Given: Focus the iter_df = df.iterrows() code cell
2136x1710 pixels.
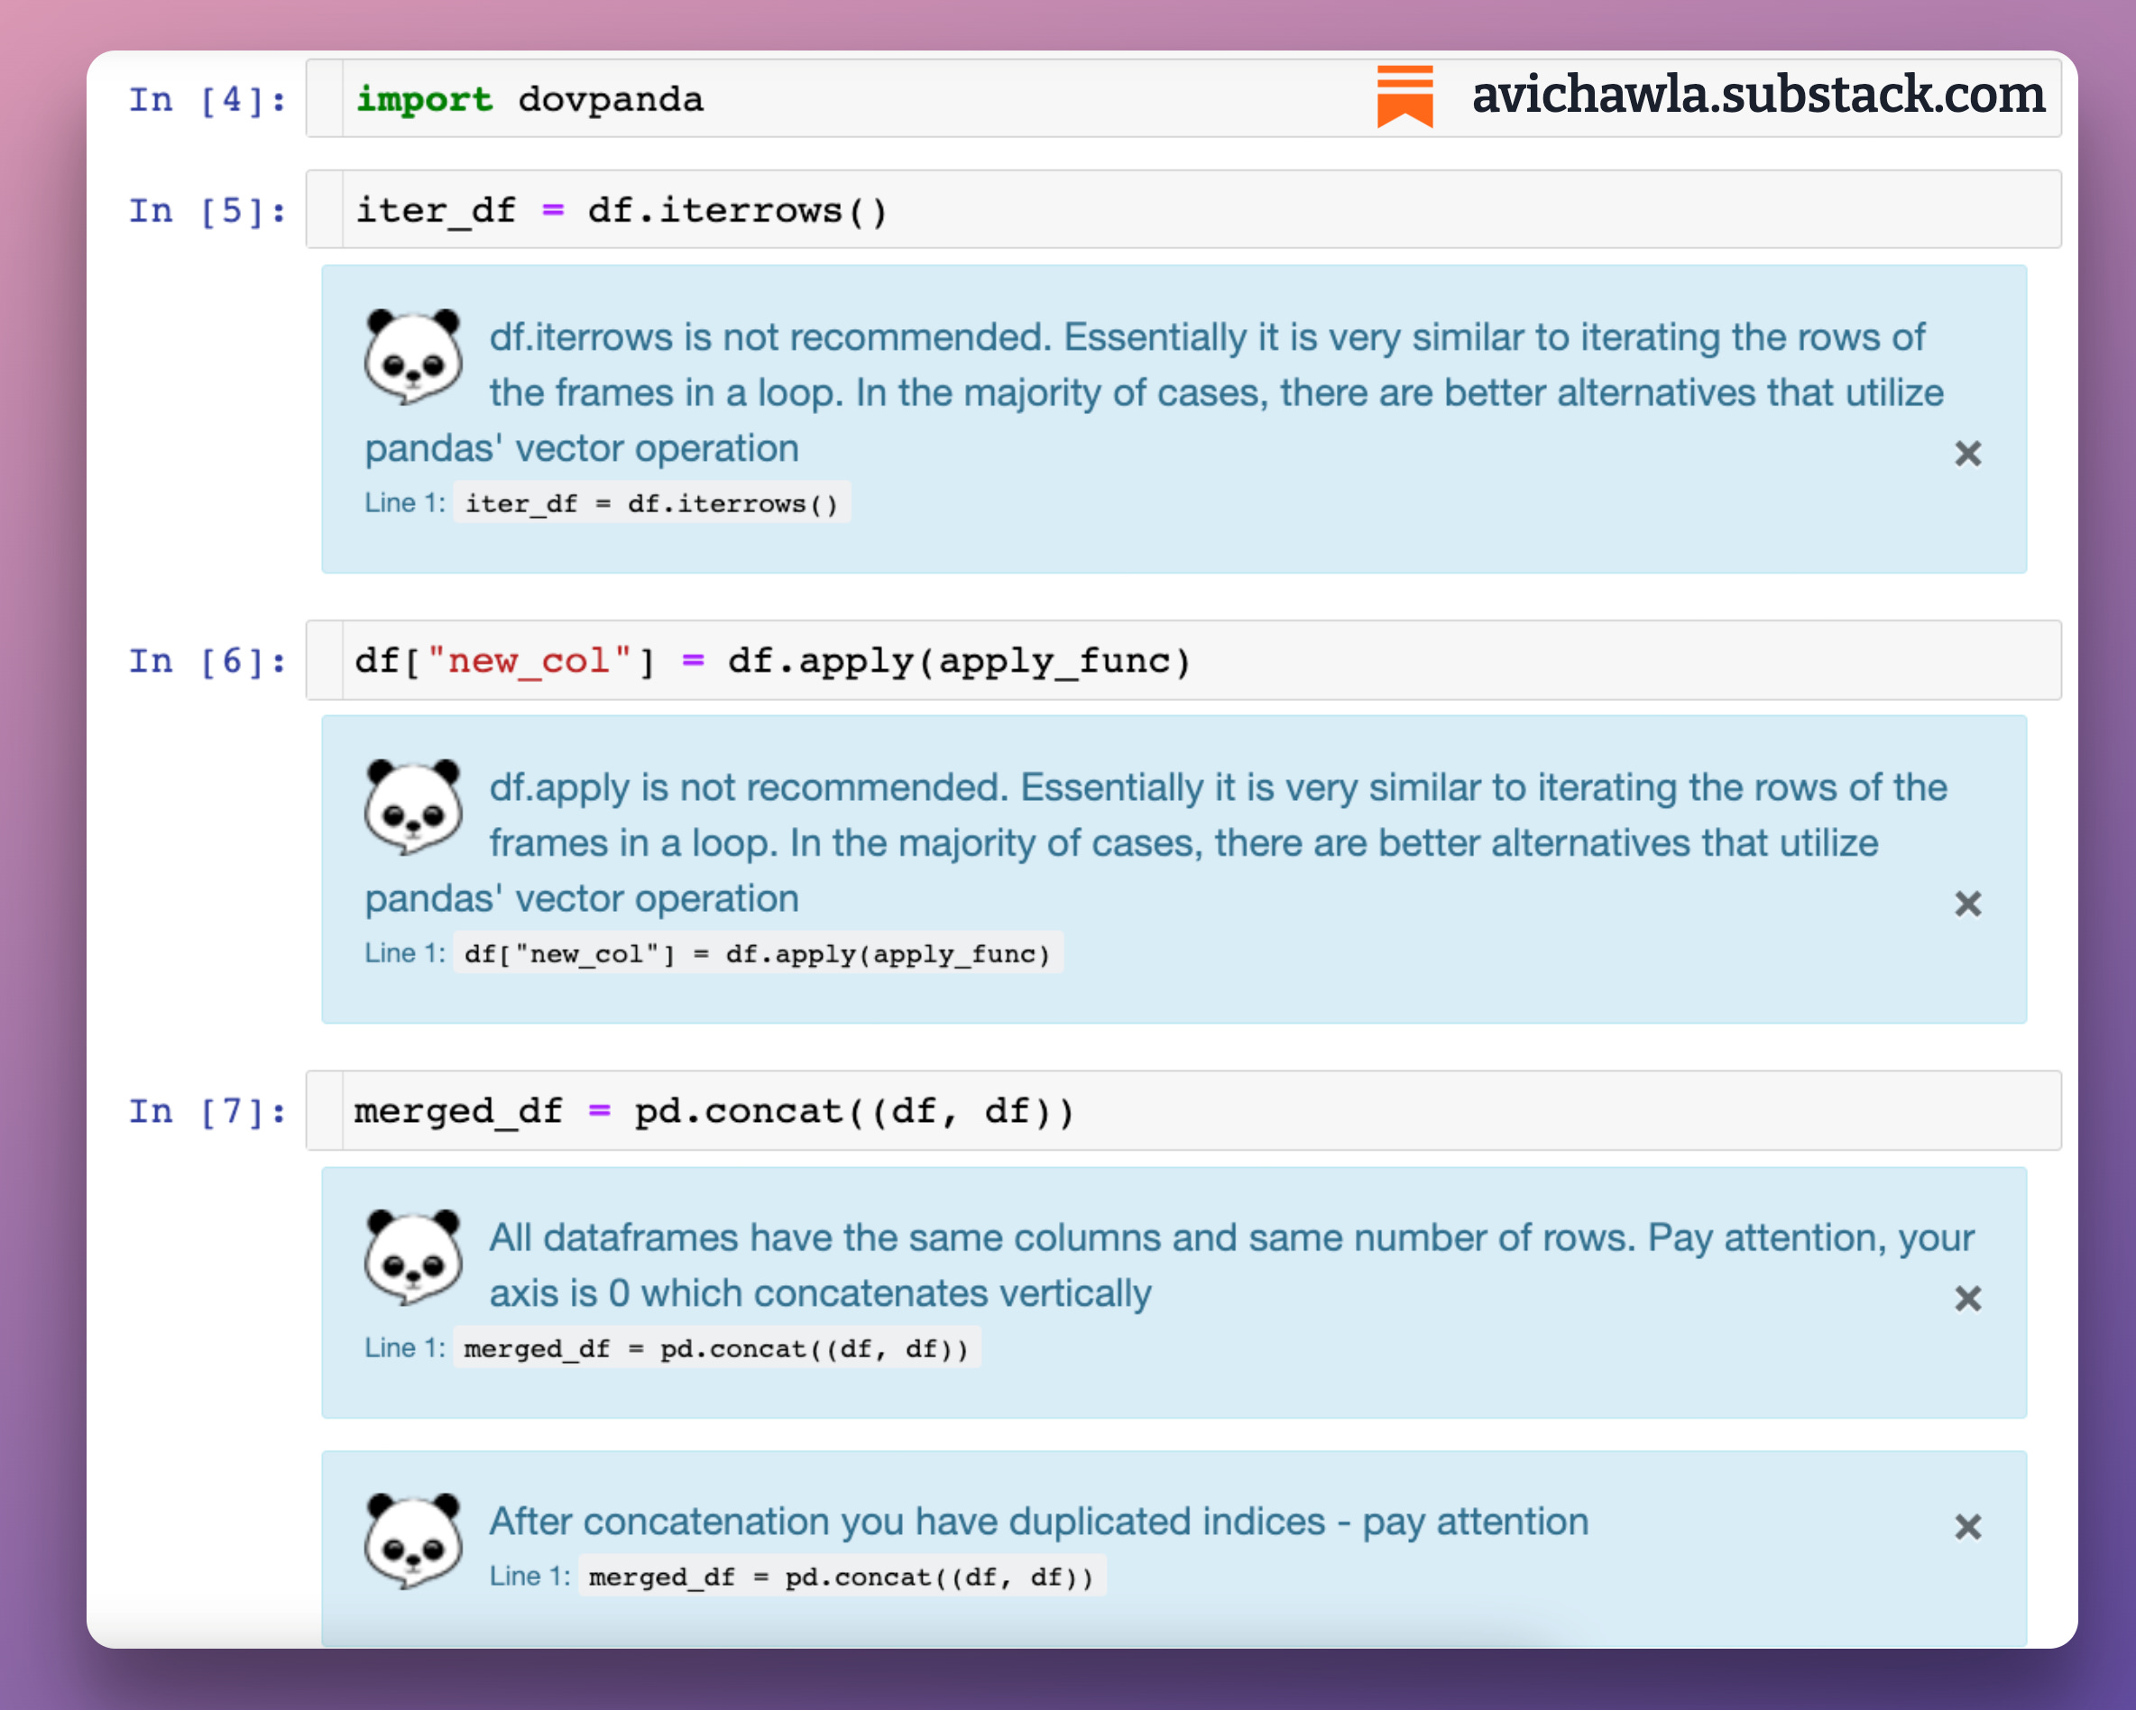Looking at the screenshot, I should coord(1189,210).
